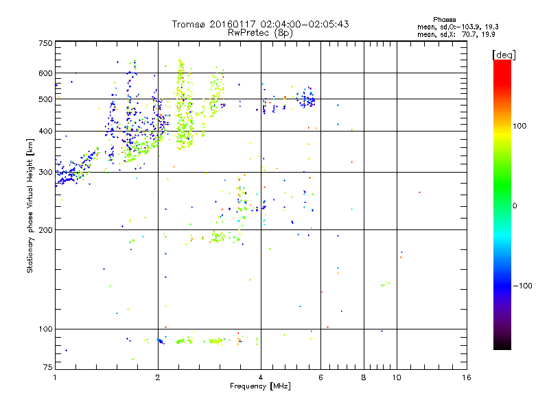Click the "[deg]" colorbar unit label
Image resolution: width=549 pixels, height=411 pixels.
504,55
